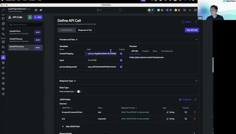Open the Firestore database sidebar icon
Screen dimensions: 236x134
(x=3, y=42)
